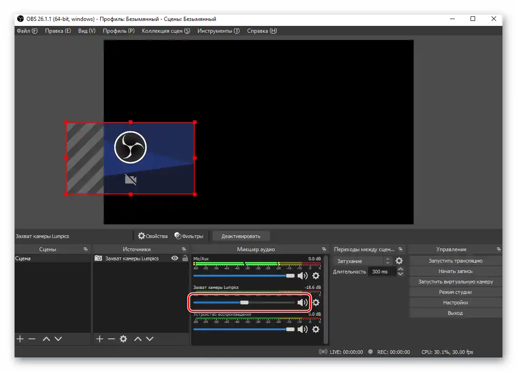Click Запустить трансляцию button
This screenshot has width=517, height=372.
(x=456, y=261)
